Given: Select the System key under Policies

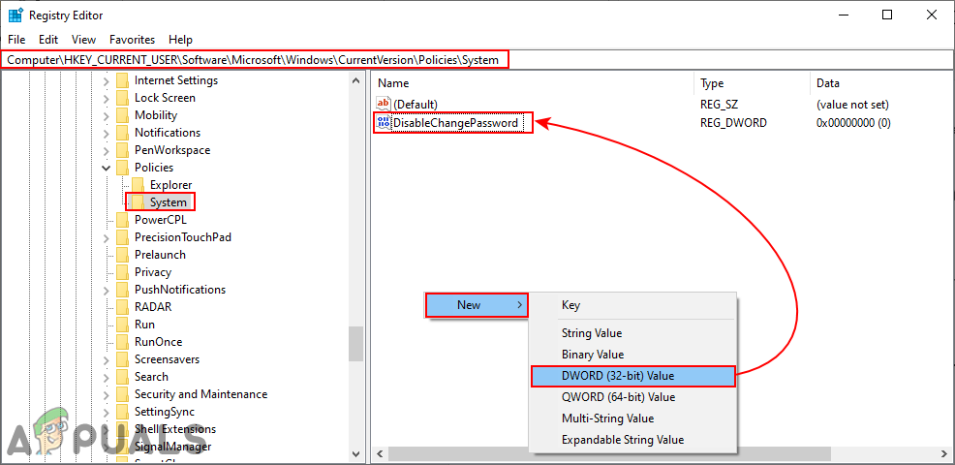Looking at the screenshot, I should [169, 201].
